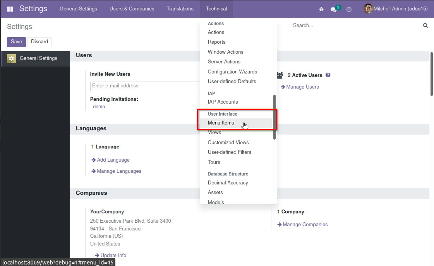Open the apps grid home menu
The width and height of the screenshot is (434, 266).
[10, 9]
